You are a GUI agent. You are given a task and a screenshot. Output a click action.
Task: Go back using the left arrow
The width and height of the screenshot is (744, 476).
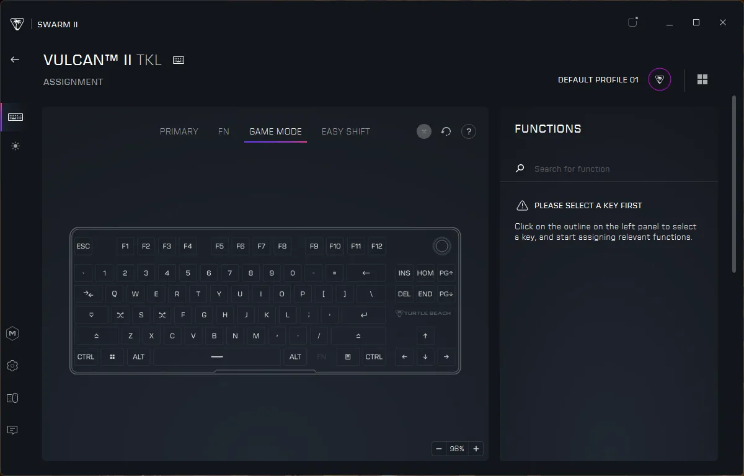tap(14, 59)
